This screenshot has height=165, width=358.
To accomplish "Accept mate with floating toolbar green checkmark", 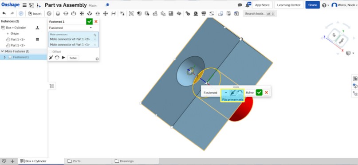I will [259, 92].
